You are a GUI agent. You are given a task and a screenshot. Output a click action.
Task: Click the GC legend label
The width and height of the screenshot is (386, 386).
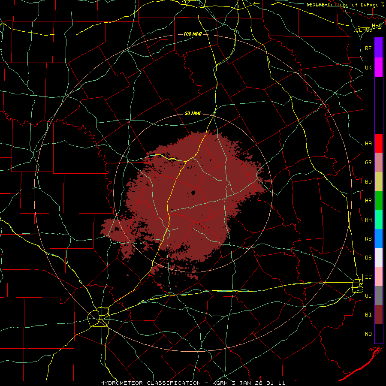(x=368, y=296)
